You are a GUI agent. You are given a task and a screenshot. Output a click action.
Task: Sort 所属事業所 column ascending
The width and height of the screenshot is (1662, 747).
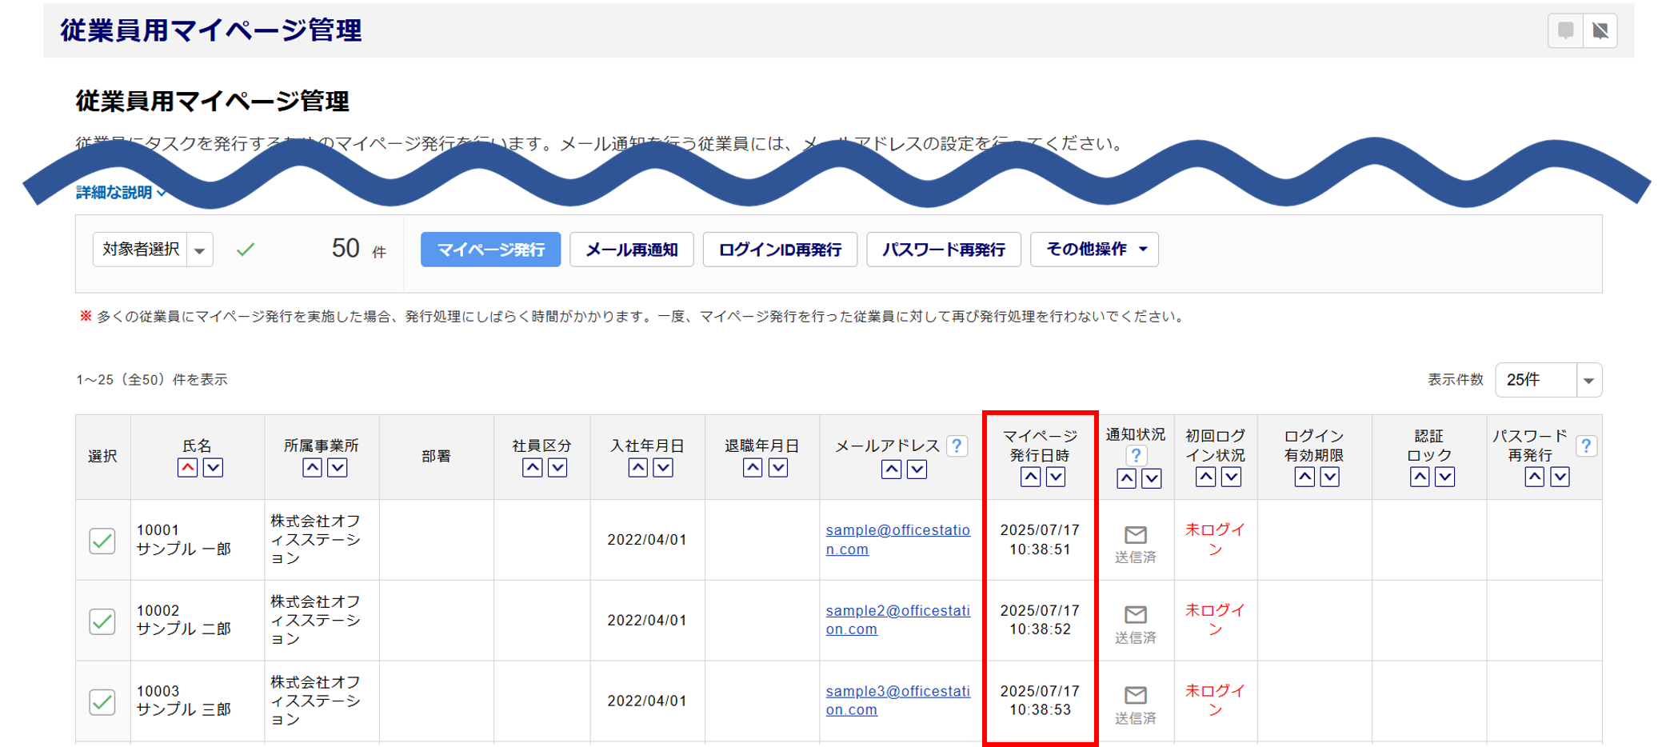click(x=312, y=468)
